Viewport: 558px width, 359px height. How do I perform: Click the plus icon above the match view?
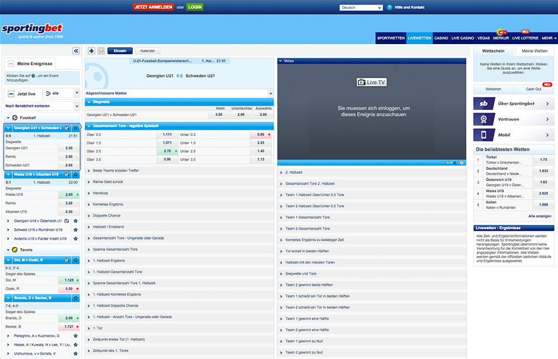(x=92, y=51)
